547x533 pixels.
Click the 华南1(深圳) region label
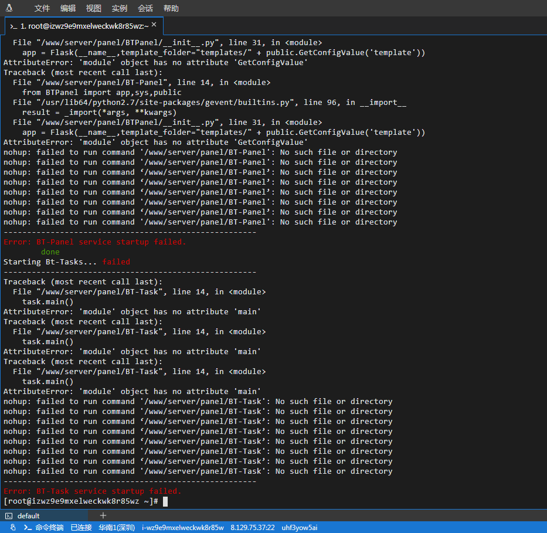click(x=117, y=528)
